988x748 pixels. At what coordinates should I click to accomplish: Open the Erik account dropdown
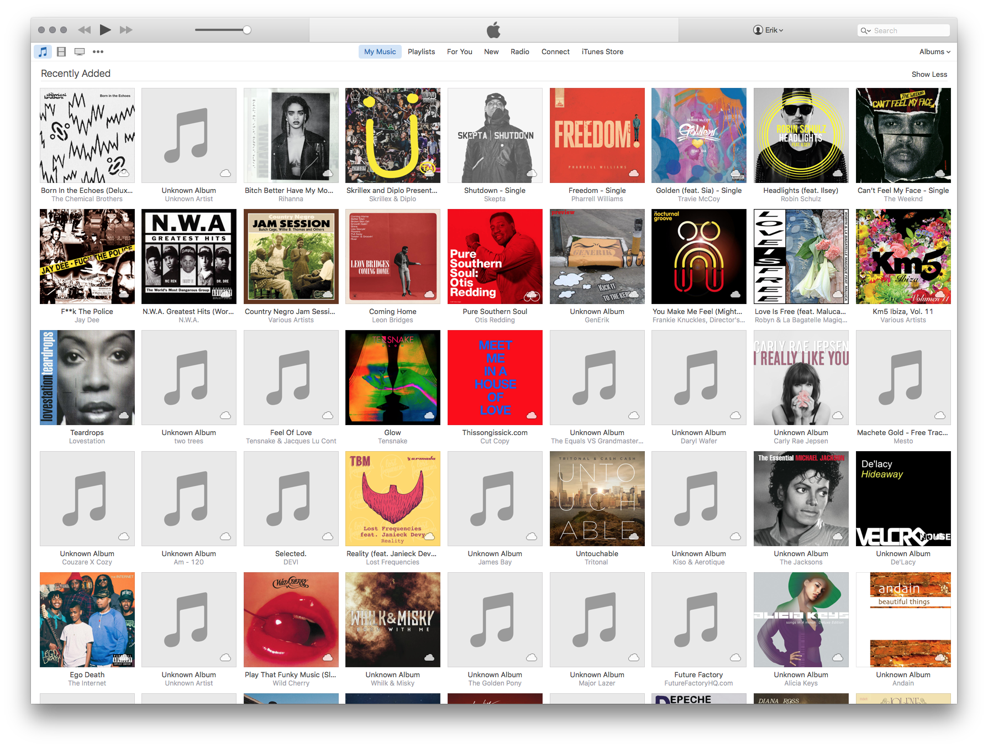pos(768,30)
